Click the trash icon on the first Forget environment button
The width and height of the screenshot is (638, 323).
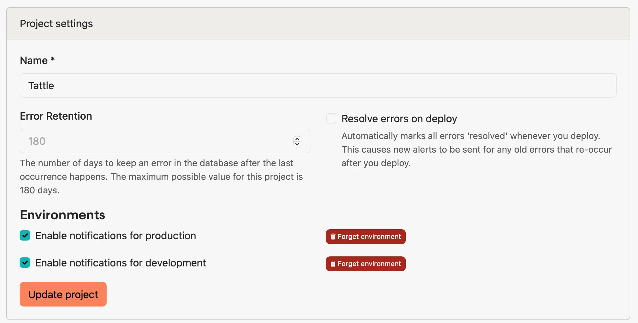(333, 236)
